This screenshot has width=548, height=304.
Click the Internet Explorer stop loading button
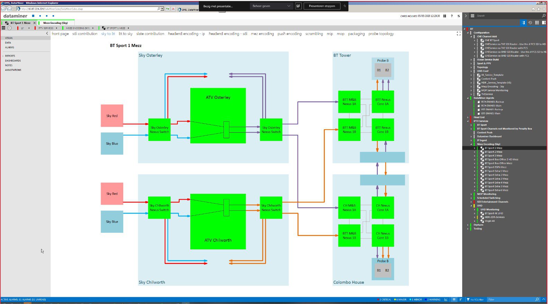pos(173,9)
